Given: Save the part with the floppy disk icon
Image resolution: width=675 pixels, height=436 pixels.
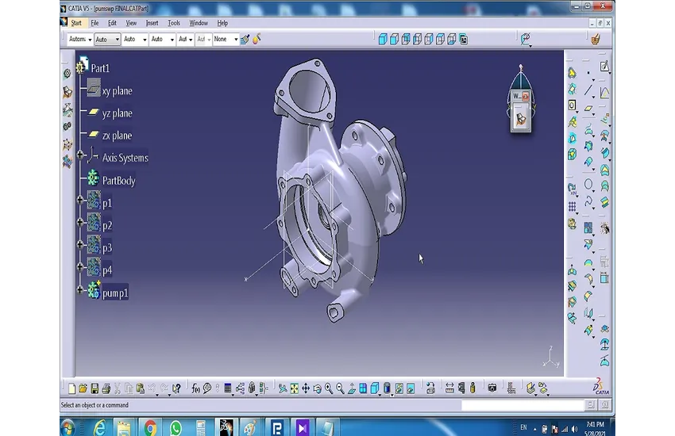Looking at the screenshot, I should pos(94,388).
